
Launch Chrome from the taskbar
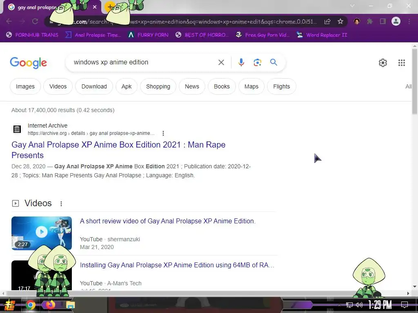click(31, 305)
